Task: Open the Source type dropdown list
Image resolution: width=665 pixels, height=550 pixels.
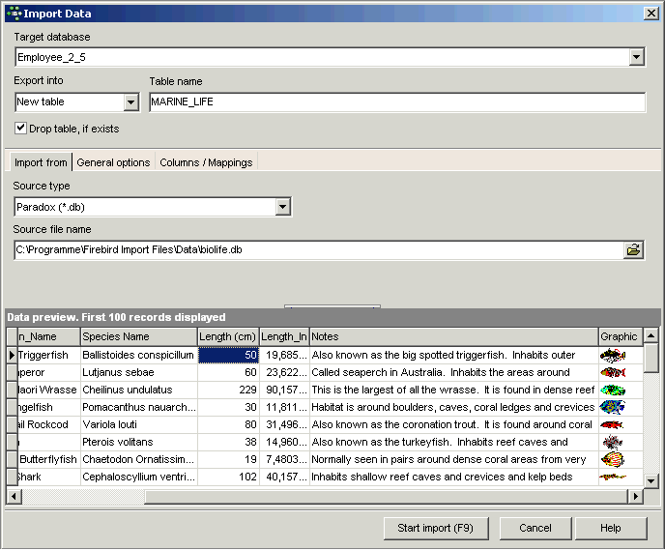Action: pyautogui.click(x=282, y=207)
